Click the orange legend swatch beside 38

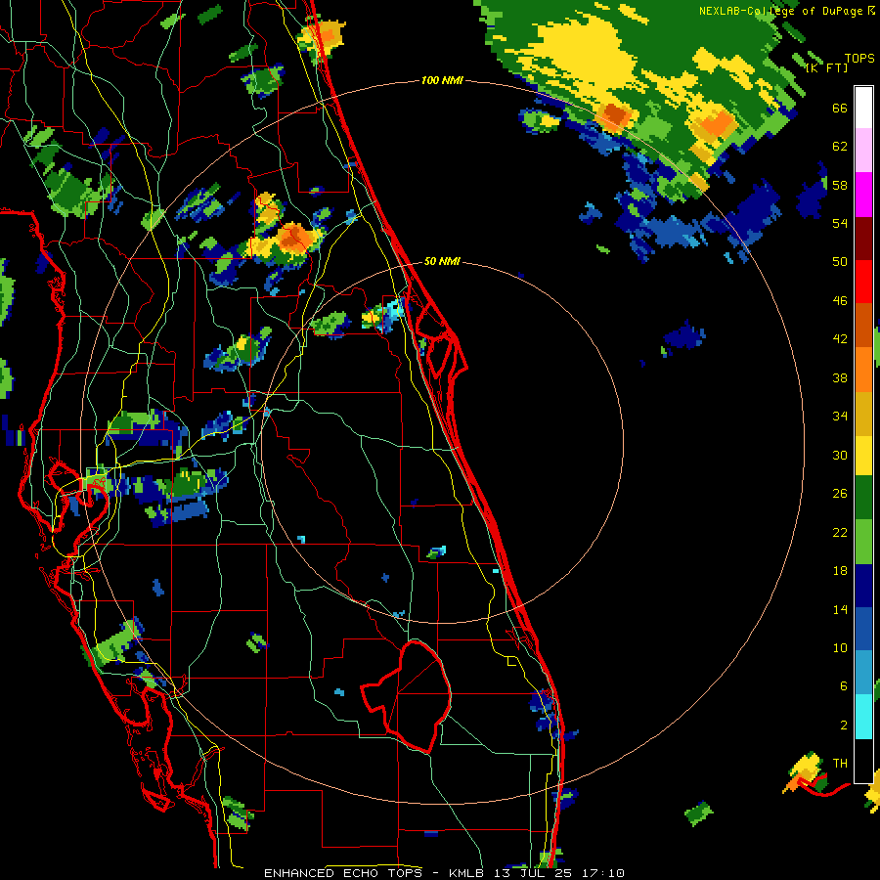863,370
